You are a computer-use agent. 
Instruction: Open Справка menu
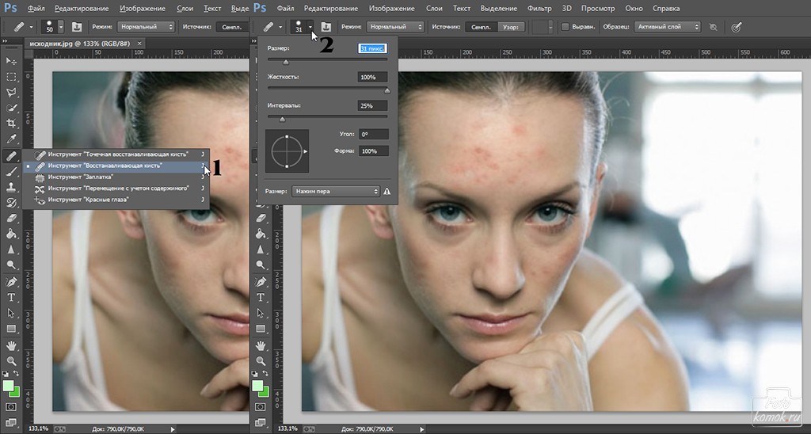665,8
